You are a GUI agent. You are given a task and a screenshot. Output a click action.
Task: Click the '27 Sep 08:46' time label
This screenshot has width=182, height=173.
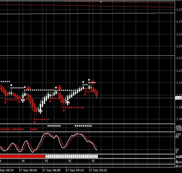pyautogui.click(x=28, y=170)
